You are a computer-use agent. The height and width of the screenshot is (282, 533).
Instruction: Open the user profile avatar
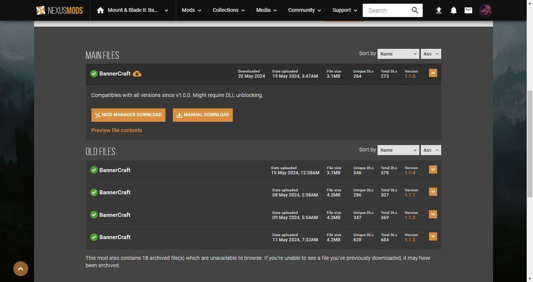pyautogui.click(x=485, y=10)
